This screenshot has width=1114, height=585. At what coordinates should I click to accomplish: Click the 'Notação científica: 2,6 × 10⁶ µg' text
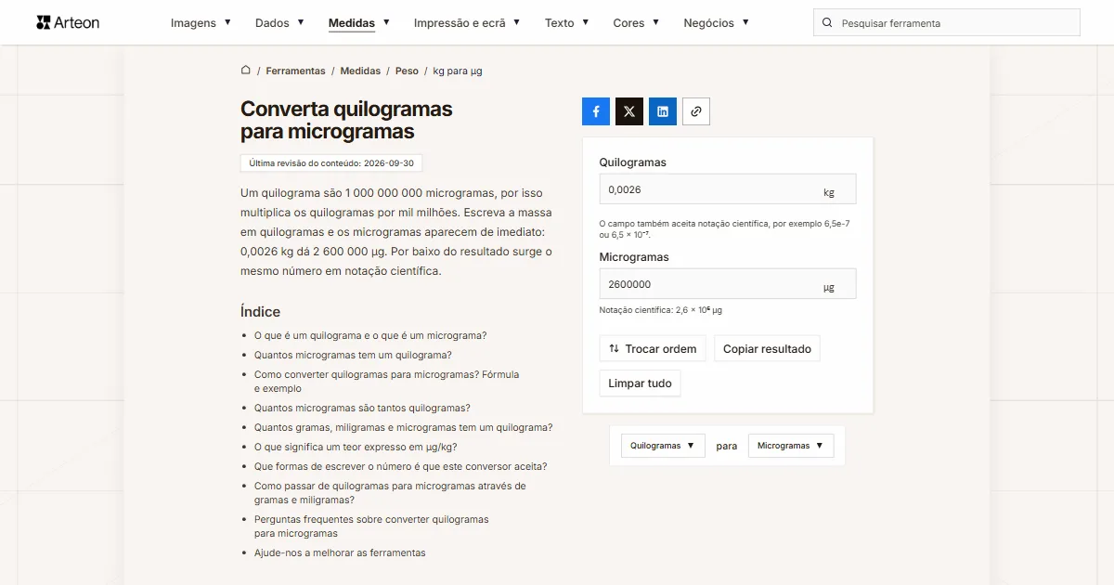[x=661, y=310]
